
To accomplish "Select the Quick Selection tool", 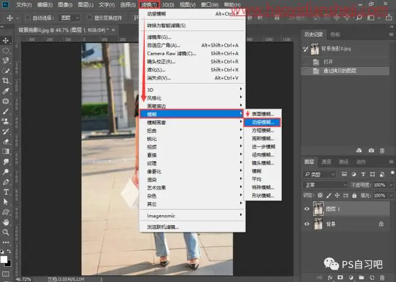I will pos(6,71).
